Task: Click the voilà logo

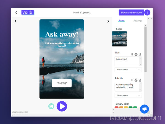Action: pos(28,13)
